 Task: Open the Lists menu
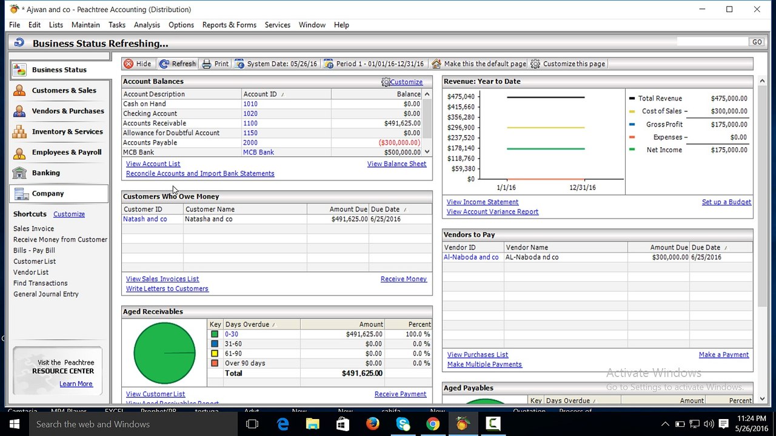[x=56, y=25]
